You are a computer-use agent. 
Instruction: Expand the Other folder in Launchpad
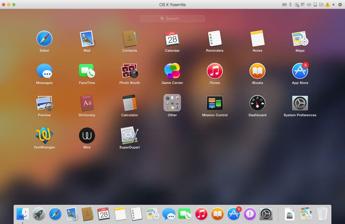click(x=172, y=103)
